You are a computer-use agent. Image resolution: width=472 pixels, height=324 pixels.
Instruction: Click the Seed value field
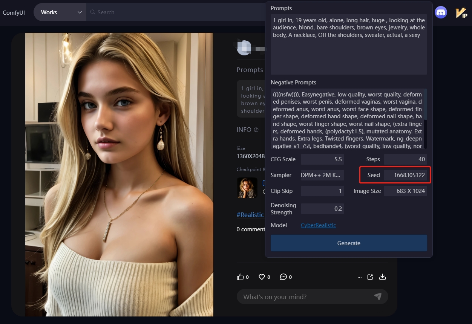click(x=405, y=175)
